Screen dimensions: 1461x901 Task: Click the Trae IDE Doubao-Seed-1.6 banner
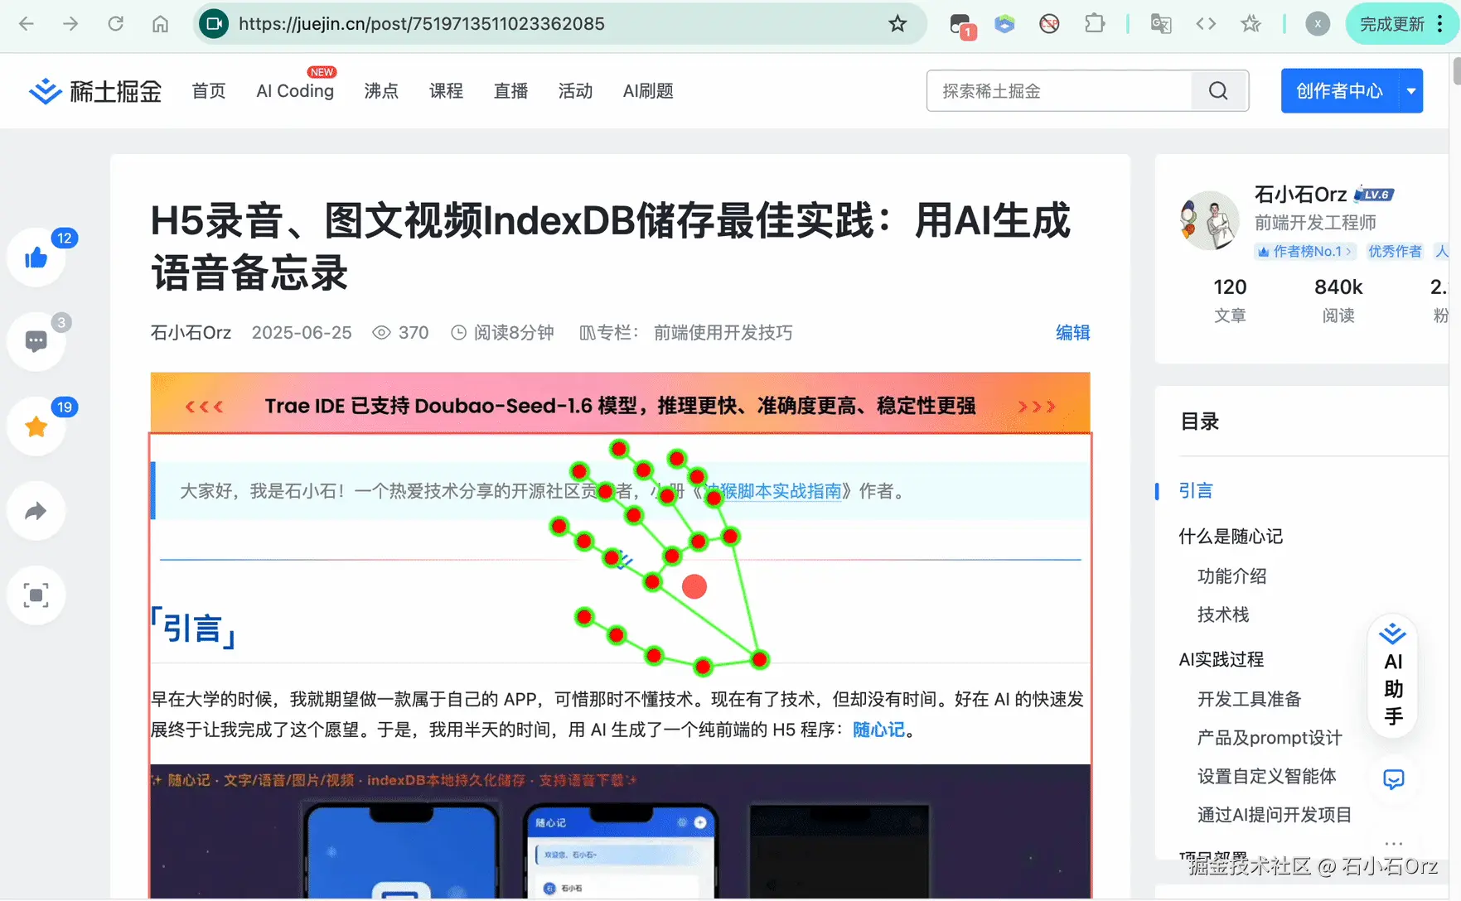(620, 403)
